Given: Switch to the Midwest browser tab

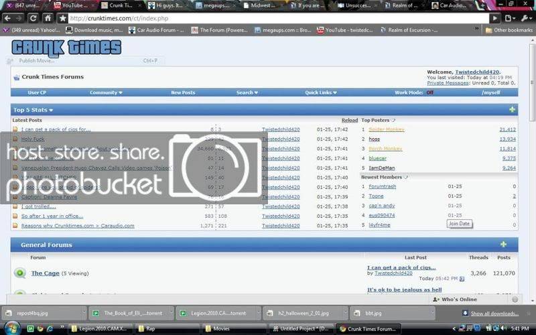Looking at the screenshot, I should [263, 5].
